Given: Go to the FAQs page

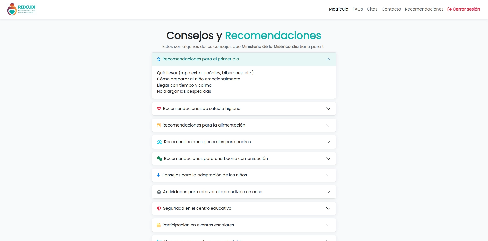Looking at the screenshot, I should click(357, 9).
